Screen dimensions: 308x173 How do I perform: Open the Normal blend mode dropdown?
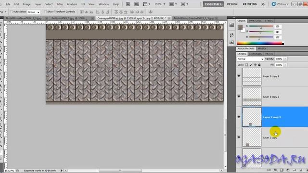(250, 59)
